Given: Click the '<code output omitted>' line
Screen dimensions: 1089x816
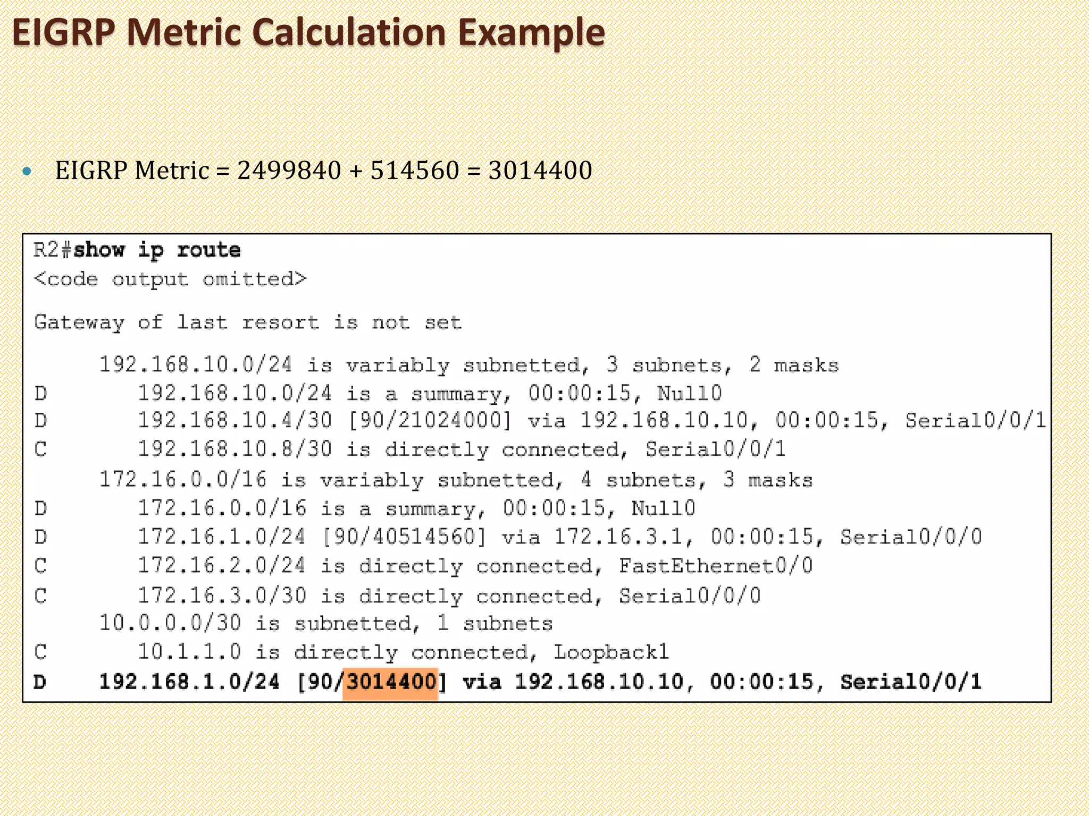Looking at the screenshot, I should click(x=170, y=279).
